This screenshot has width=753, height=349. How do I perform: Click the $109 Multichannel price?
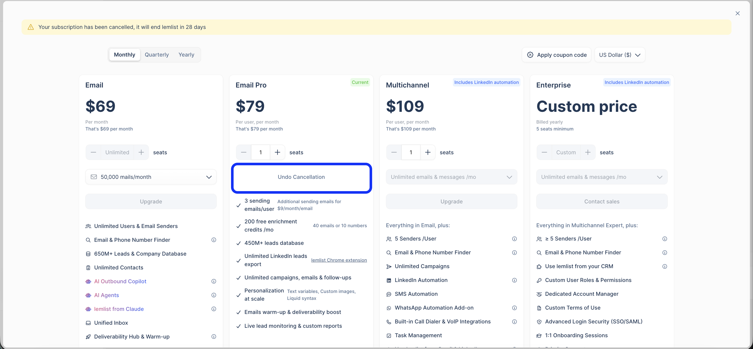(405, 106)
